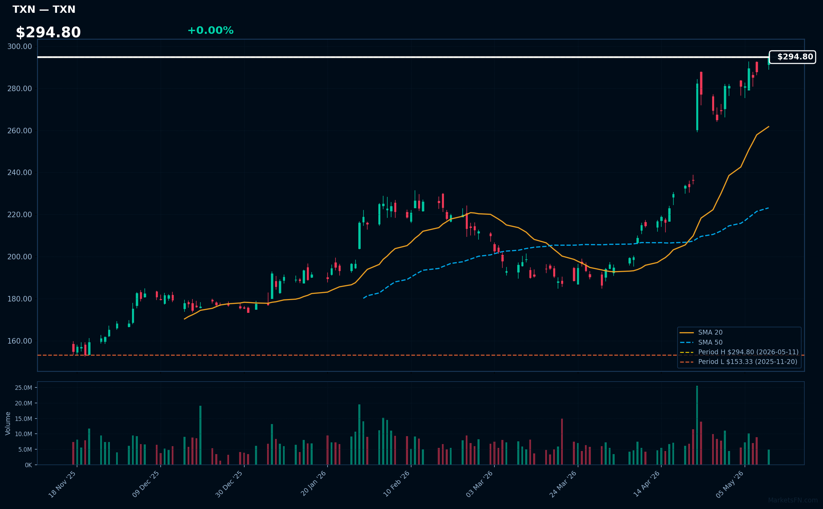Click the 220.00 price axis label
Viewport: 823px width, 509px height.
click(20, 215)
